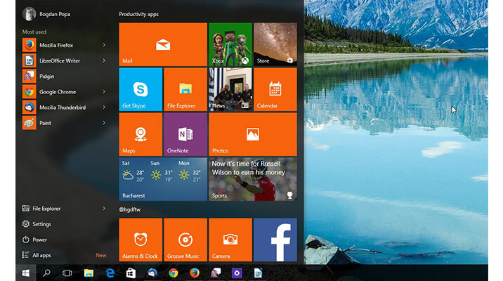Launch the Maps tile
503x281 pixels.
[x=141, y=134]
